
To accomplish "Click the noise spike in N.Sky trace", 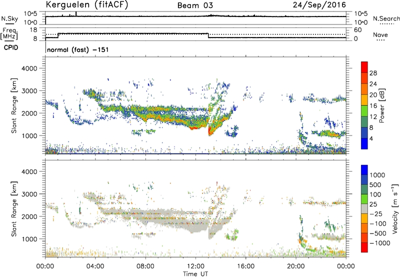I will pyautogui.click(x=76, y=14).
